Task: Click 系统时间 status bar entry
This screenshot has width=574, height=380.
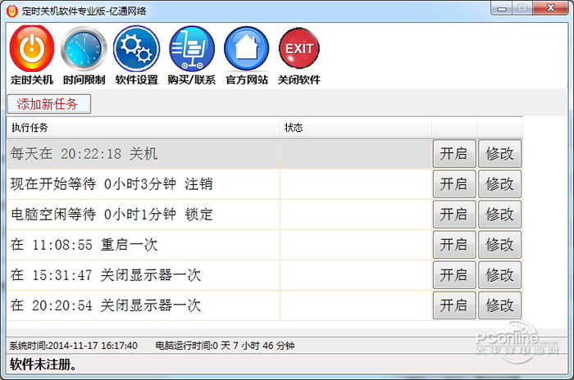Action: [x=73, y=346]
